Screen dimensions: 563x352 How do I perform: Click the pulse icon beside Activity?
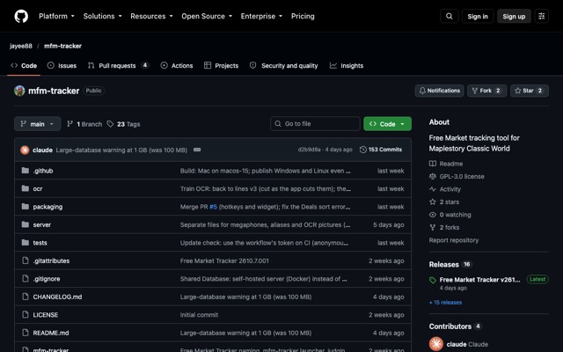point(433,189)
